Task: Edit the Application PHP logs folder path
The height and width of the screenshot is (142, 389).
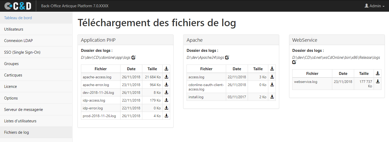Action: [133, 58]
